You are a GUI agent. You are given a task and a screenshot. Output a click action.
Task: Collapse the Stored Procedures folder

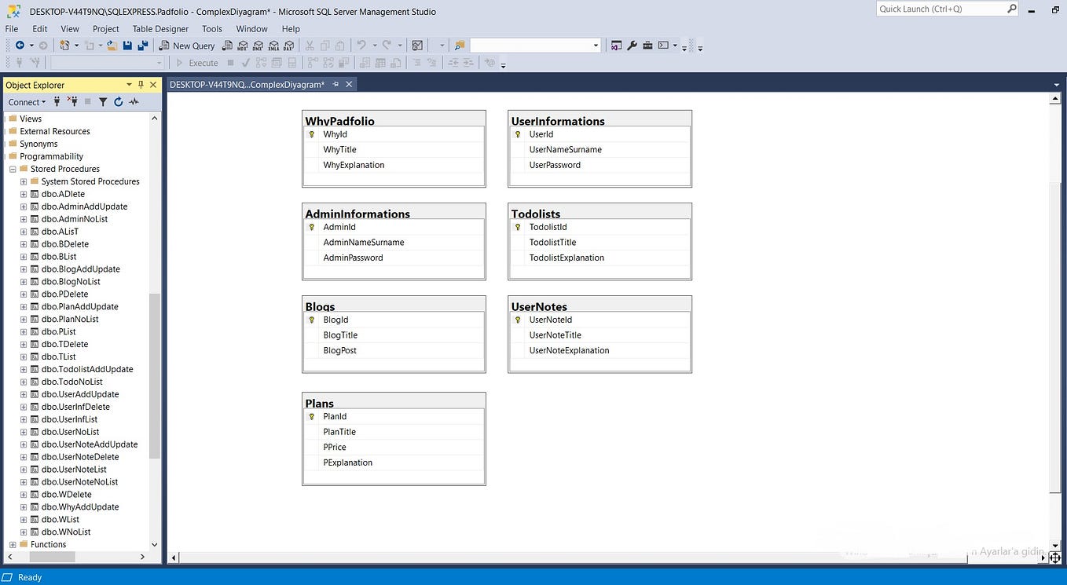[12, 169]
